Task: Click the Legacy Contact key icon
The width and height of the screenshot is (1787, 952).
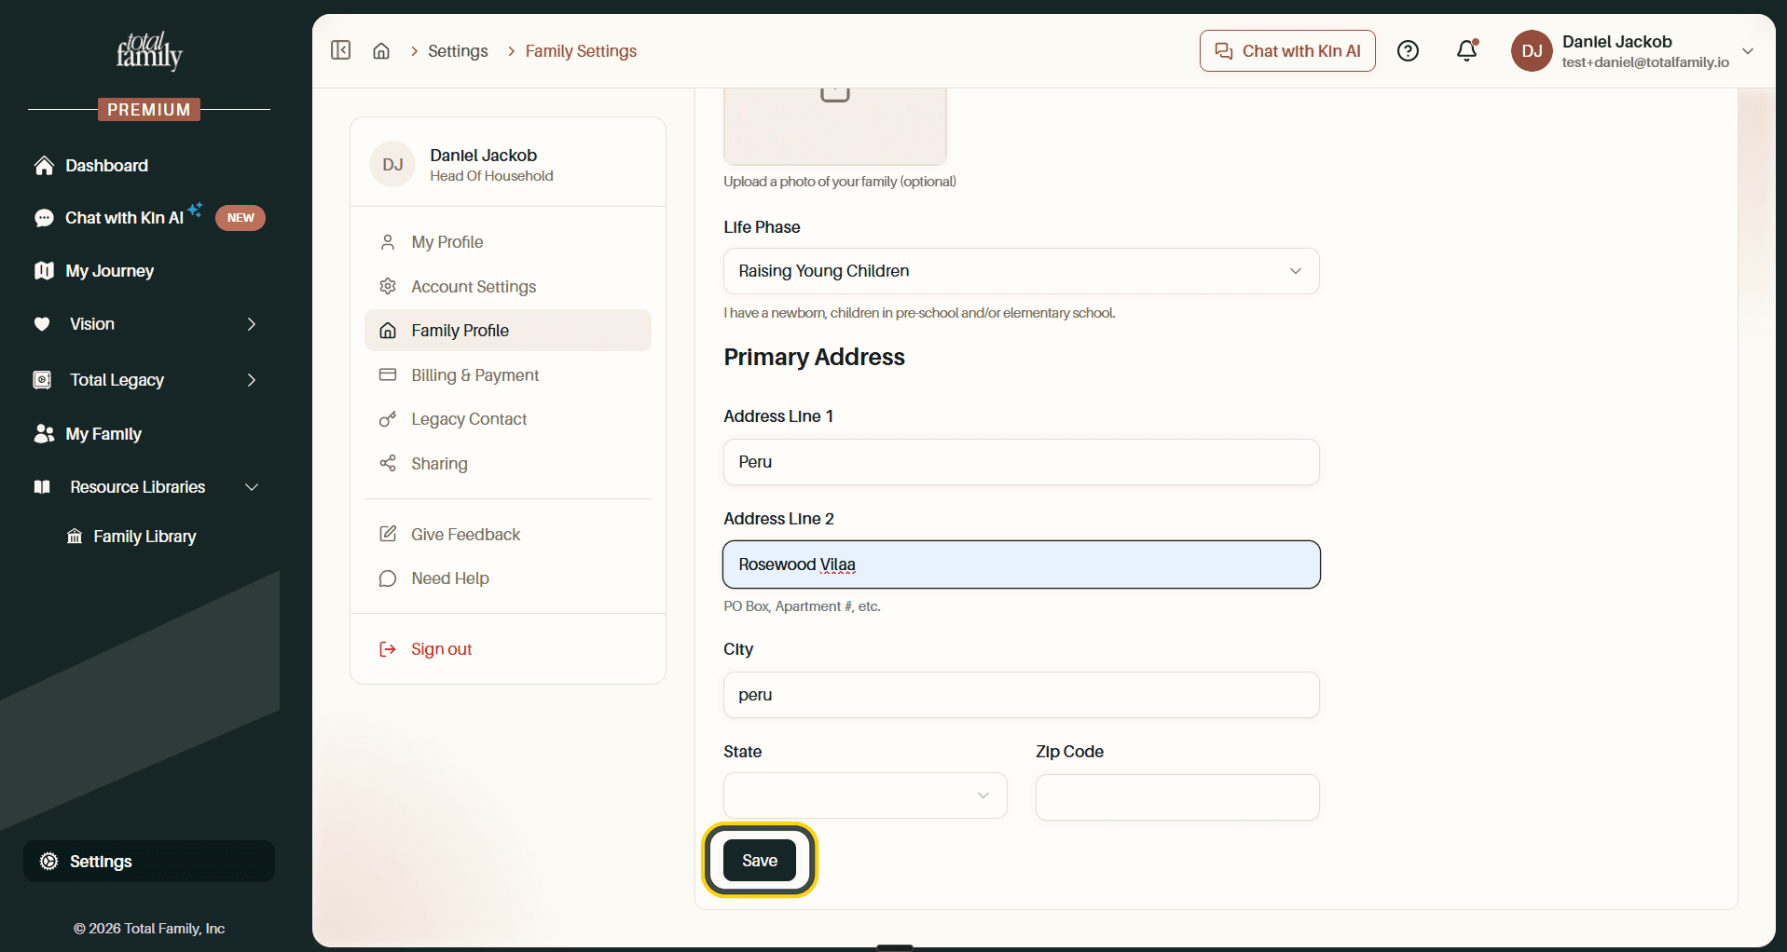Action: click(x=388, y=419)
